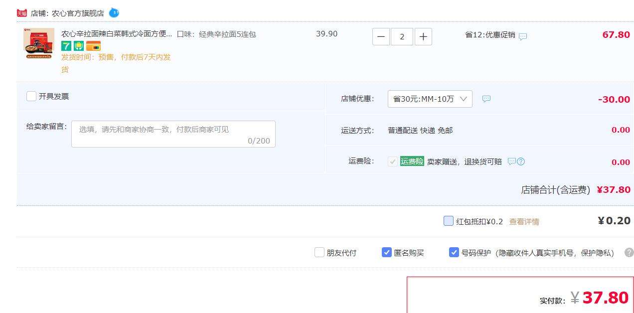The height and width of the screenshot is (313, 634).
Task: Open the 查看详情 red packet details link
Action: pos(524,222)
